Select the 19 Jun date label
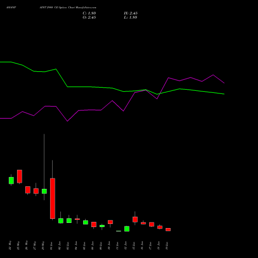Screen dimensions: 258x258 (x=167, y=246)
